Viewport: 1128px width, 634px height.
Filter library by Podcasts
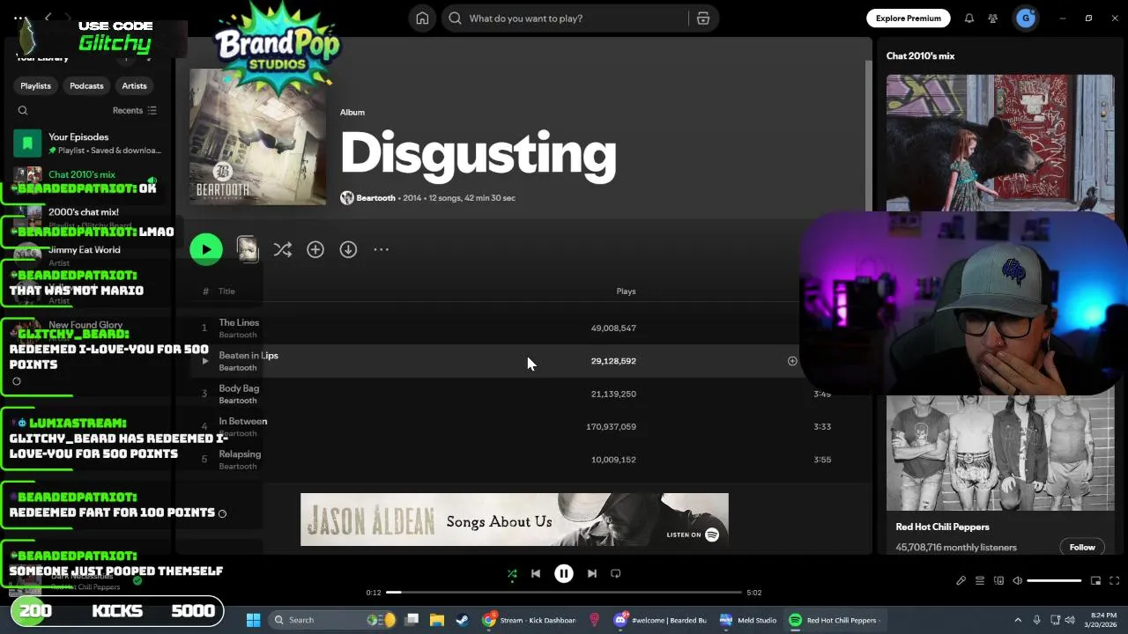86,86
